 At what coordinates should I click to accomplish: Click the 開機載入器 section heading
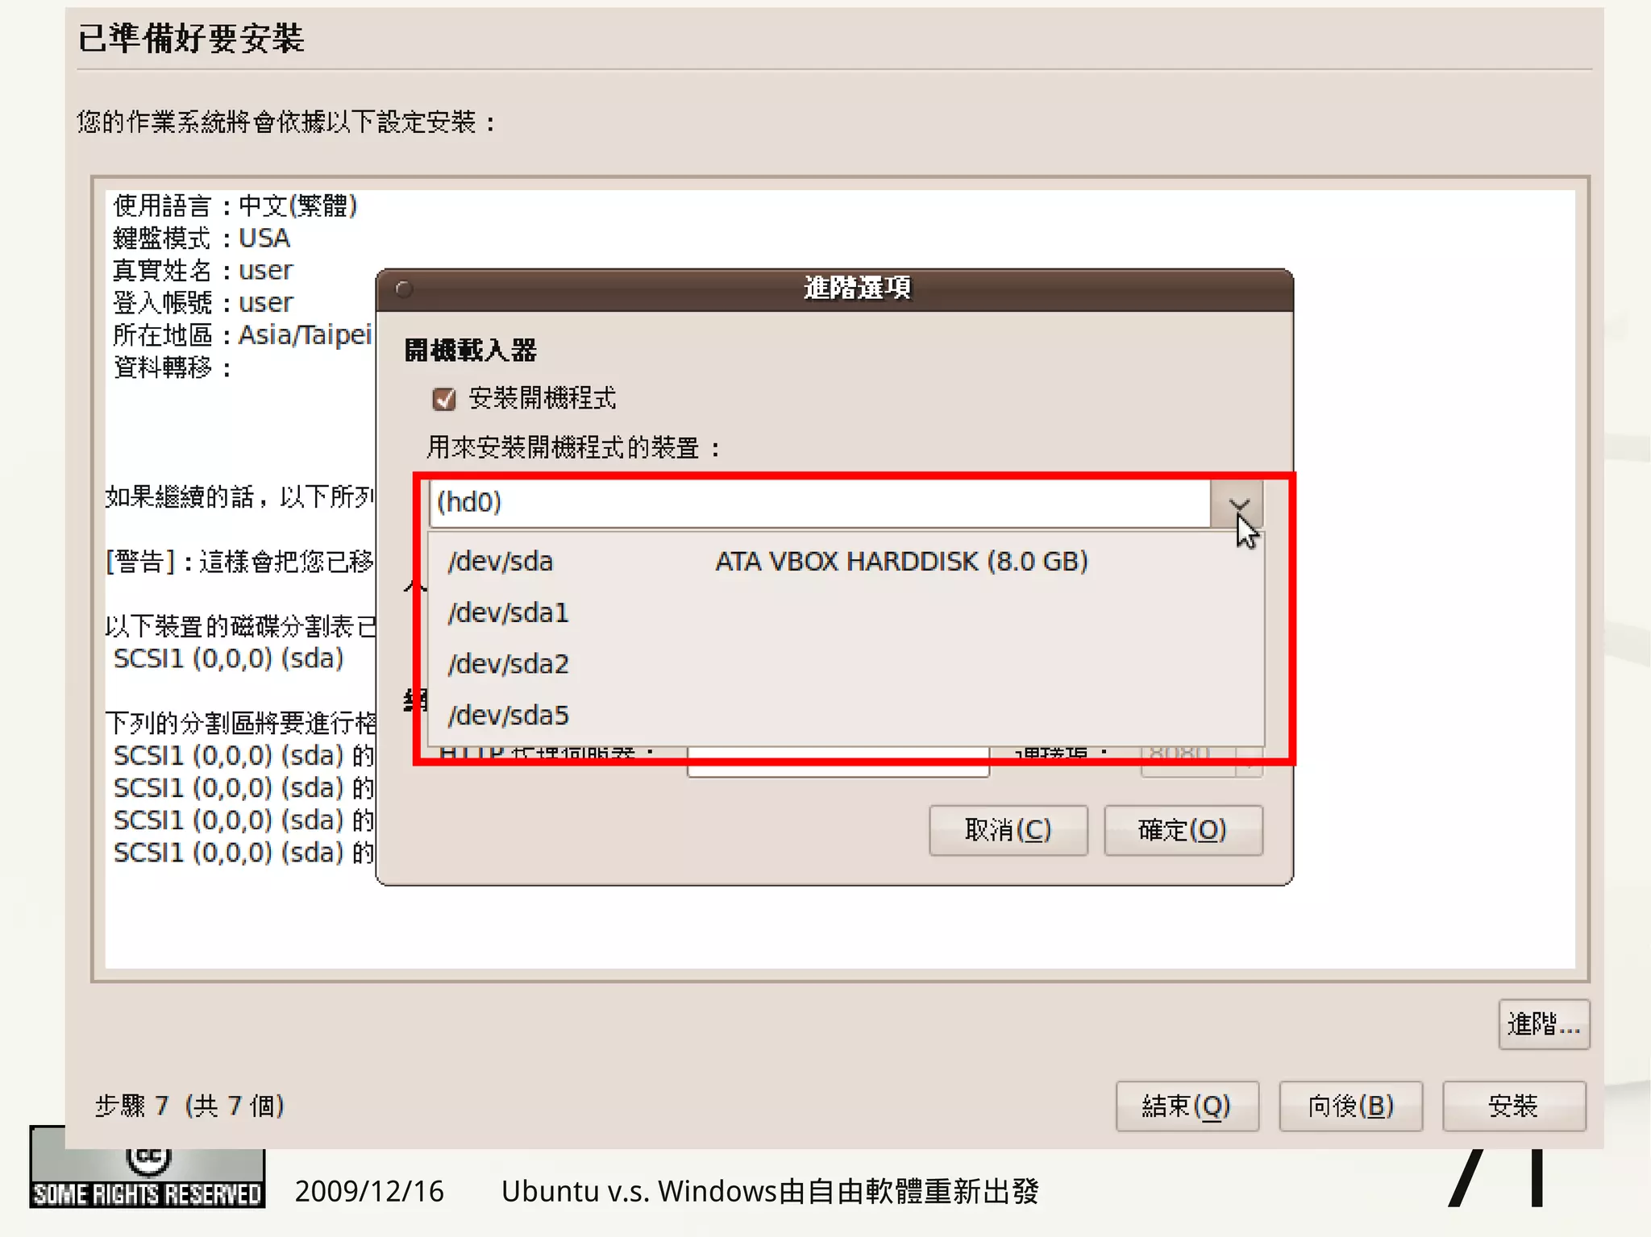(470, 351)
